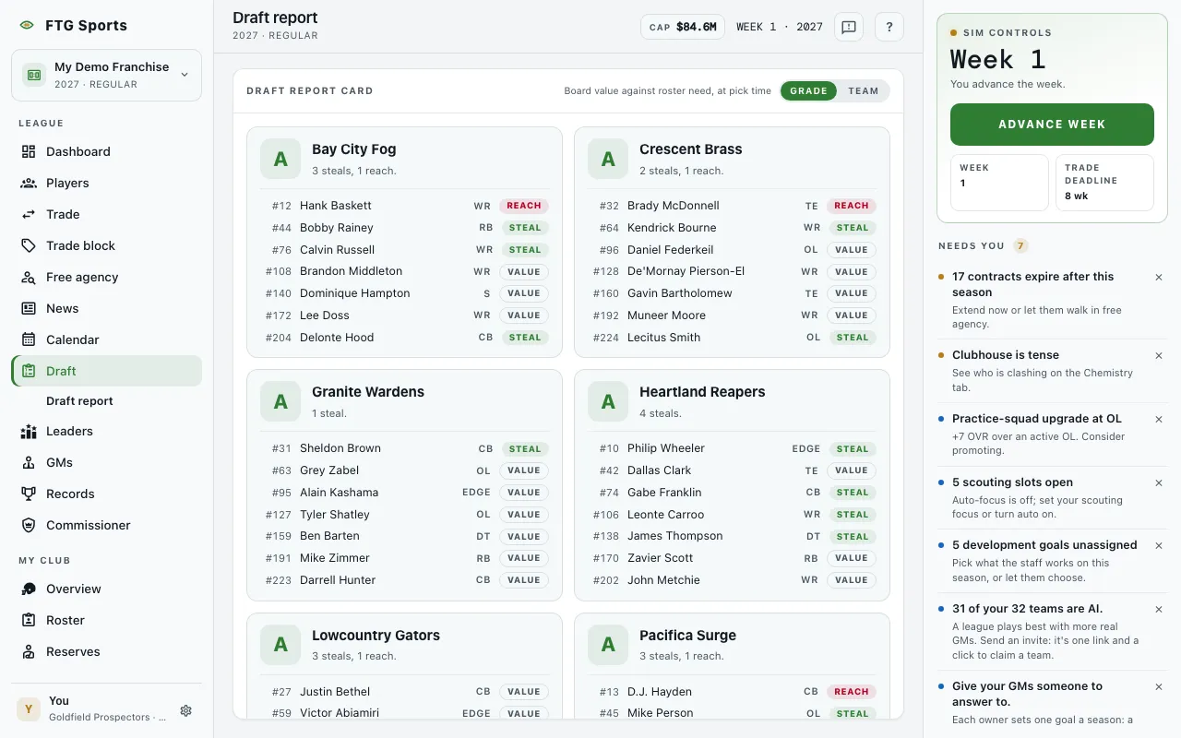
Task: Dismiss the Clubhouse is tense notice
Action: [1159, 355]
